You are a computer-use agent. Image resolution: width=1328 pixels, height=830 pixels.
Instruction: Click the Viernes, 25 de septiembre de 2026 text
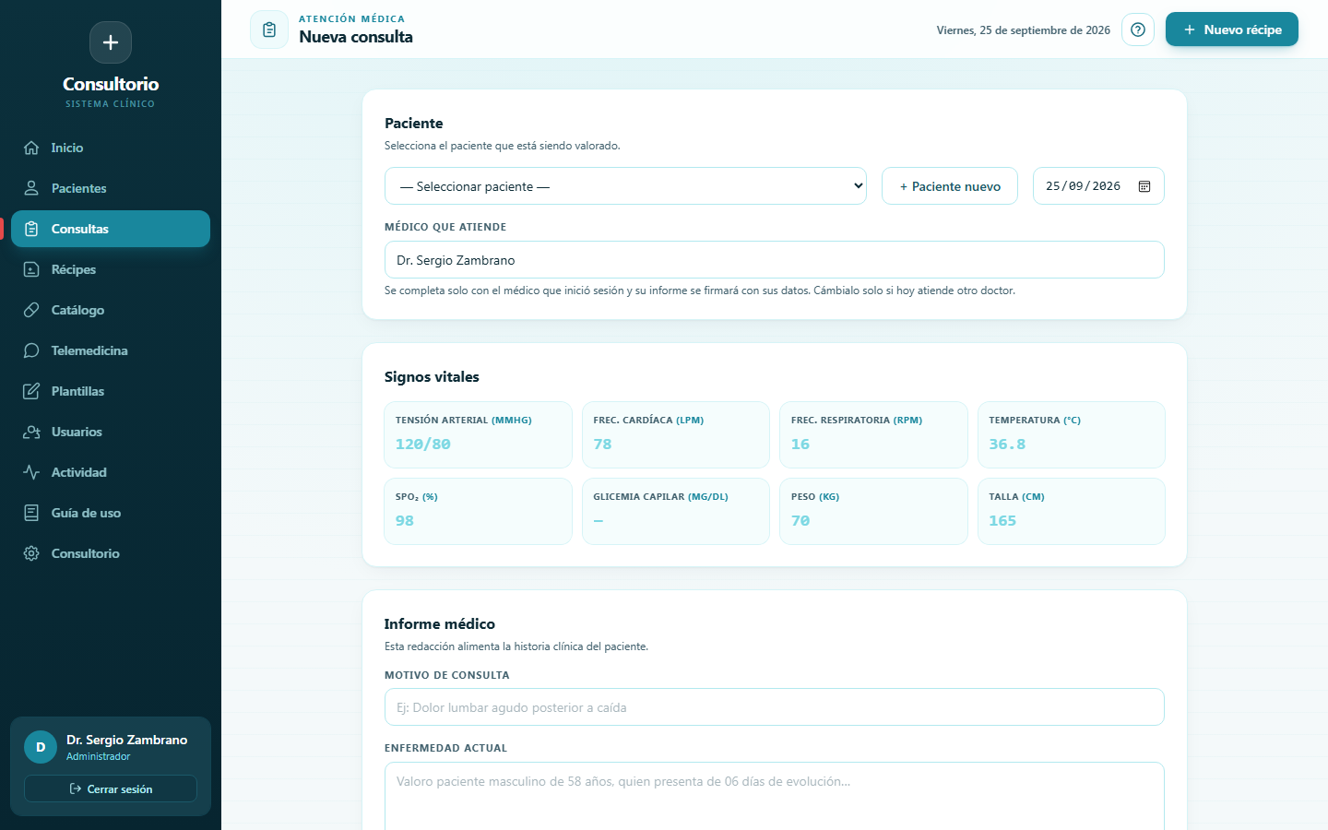click(1024, 30)
